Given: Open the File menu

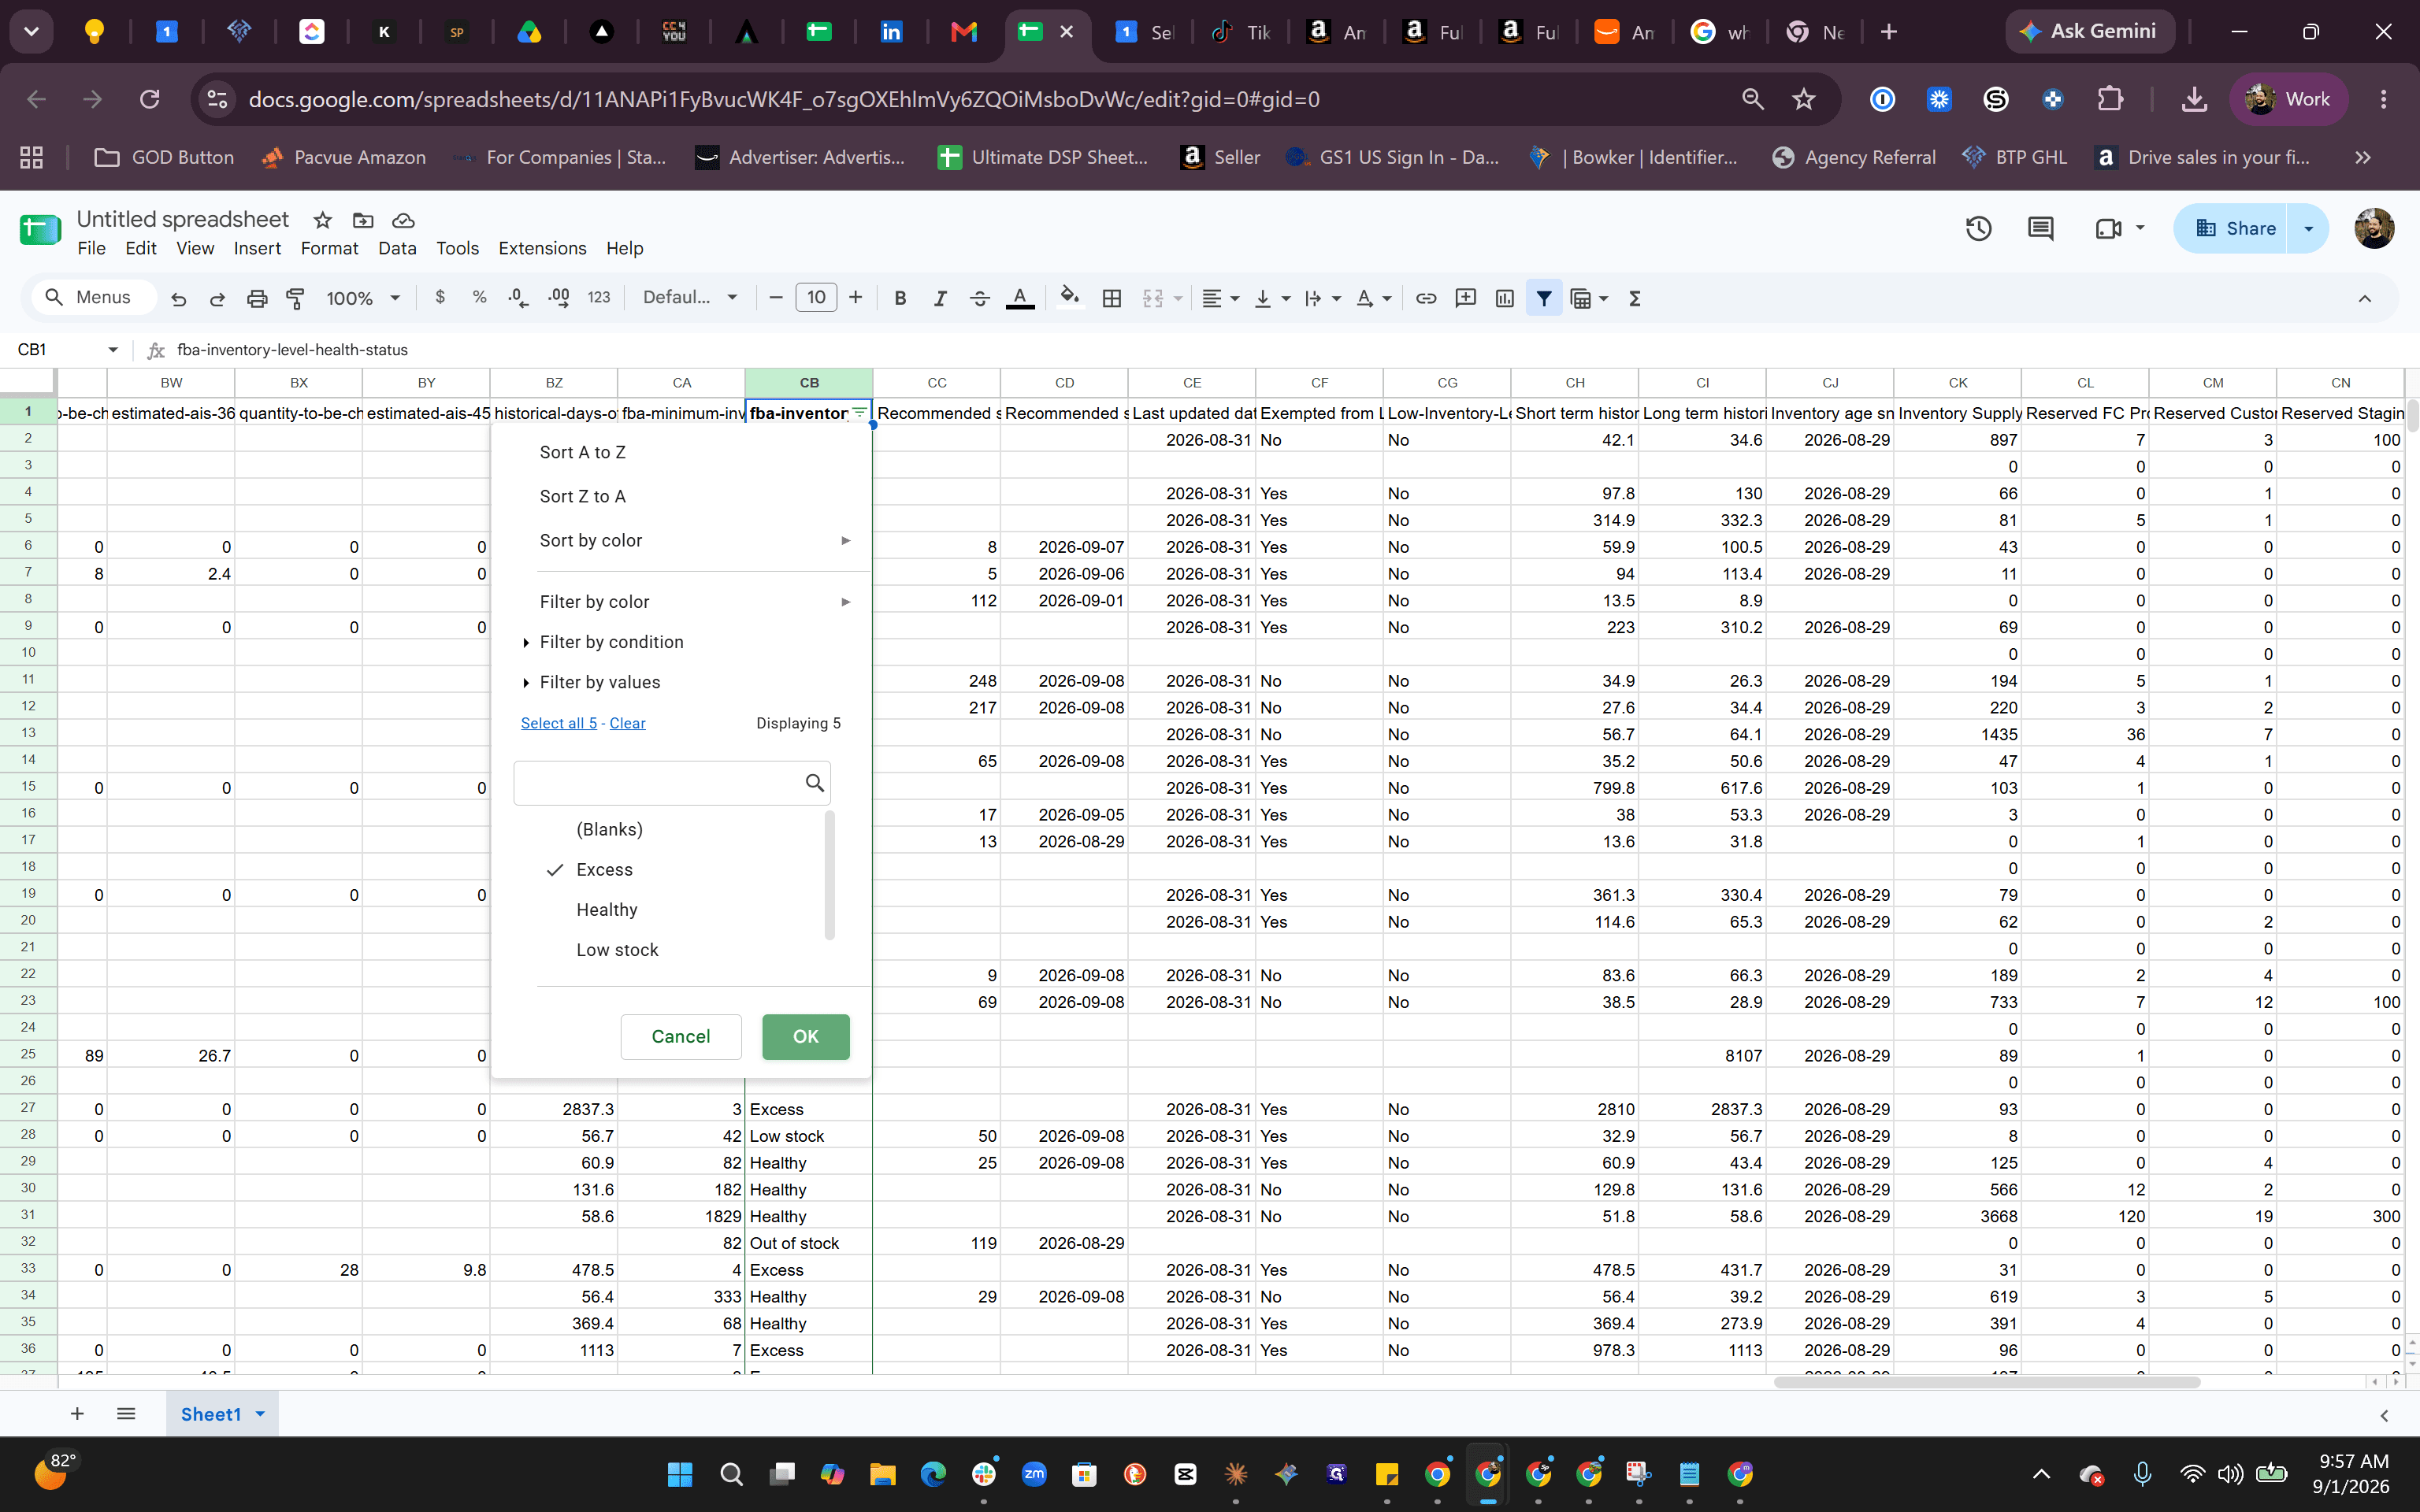Looking at the screenshot, I should pyautogui.click(x=91, y=248).
